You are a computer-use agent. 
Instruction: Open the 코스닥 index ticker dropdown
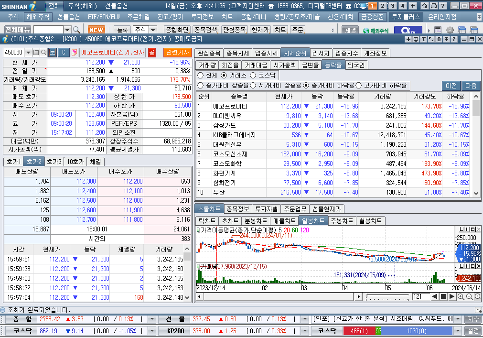click(x=152, y=331)
